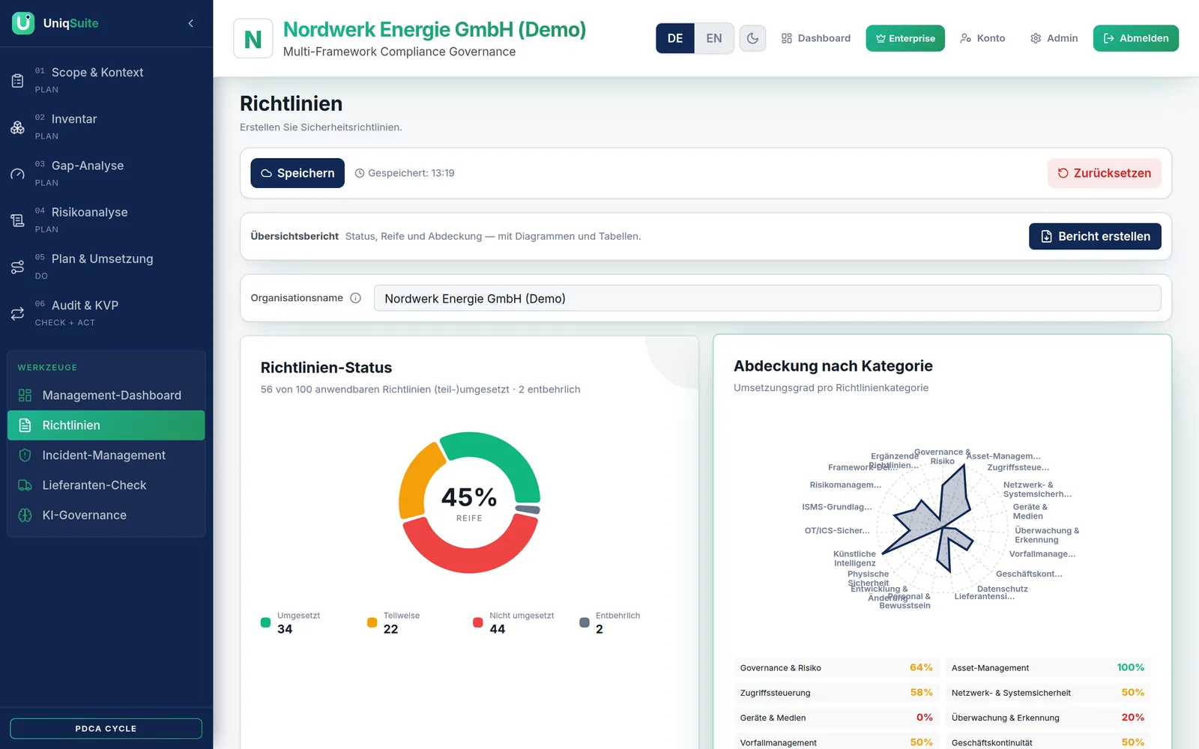Viewport: 1199px width, 749px height.
Task: Click the Nordwerk N company logo
Action: click(x=253, y=39)
